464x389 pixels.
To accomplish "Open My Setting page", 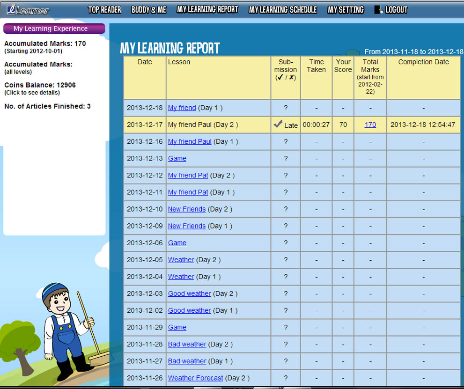I will pos(346,10).
